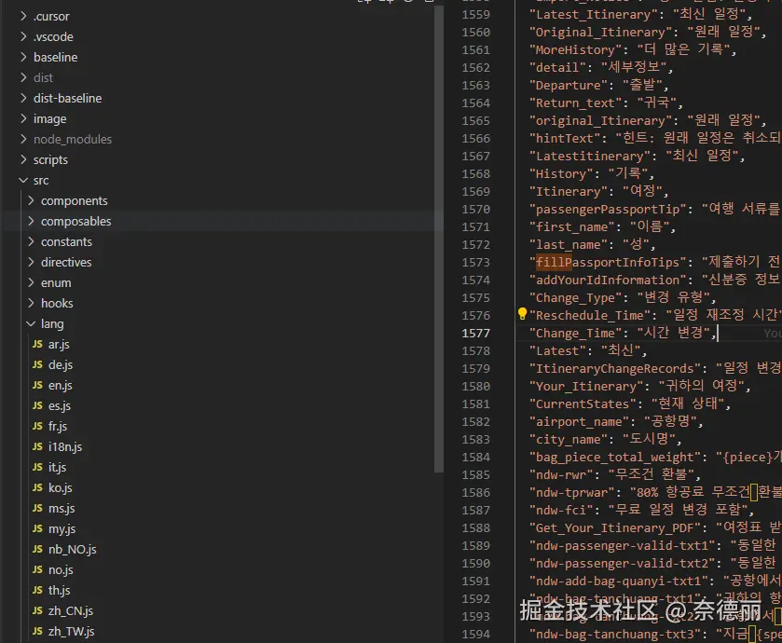Viewport: 782px width, 643px height.
Task: Open the nb_NO.js file name
Action: tap(73, 549)
